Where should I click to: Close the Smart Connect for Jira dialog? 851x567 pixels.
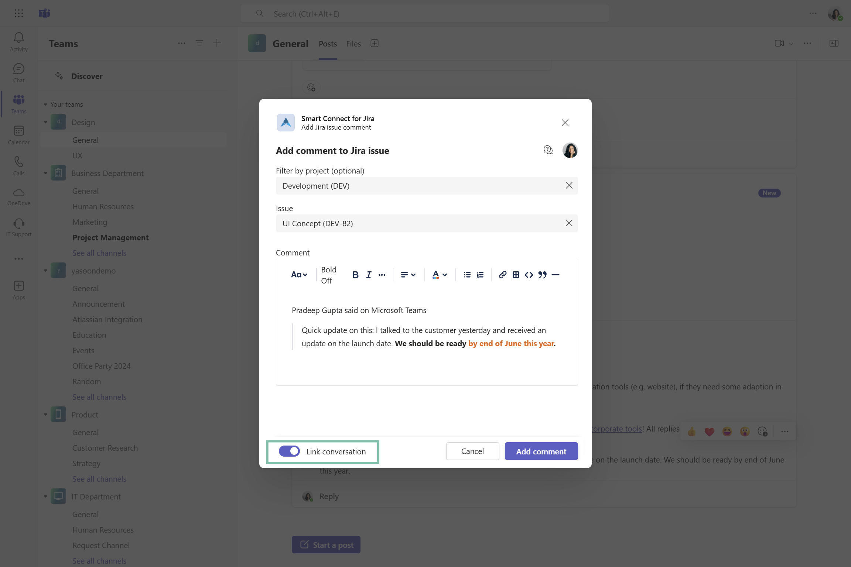coord(565,123)
